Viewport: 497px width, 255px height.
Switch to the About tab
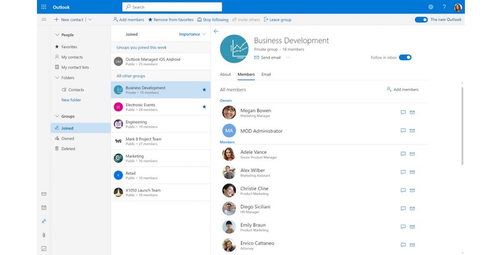(225, 74)
